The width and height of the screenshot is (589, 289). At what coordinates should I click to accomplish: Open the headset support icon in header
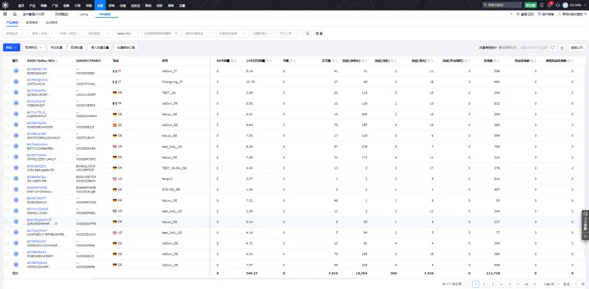pos(558,5)
